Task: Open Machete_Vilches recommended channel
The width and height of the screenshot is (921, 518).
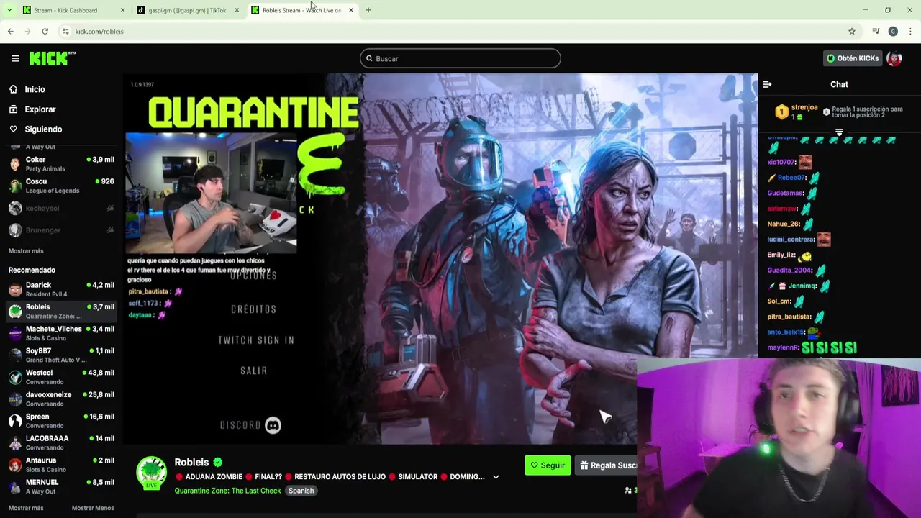Action: tap(61, 333)
